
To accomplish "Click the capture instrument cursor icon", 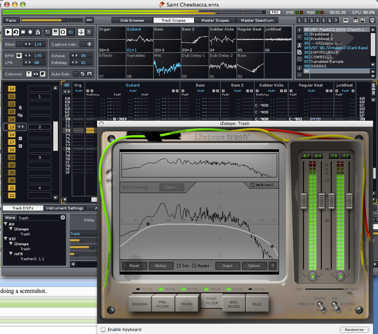I will pos(89,44).
